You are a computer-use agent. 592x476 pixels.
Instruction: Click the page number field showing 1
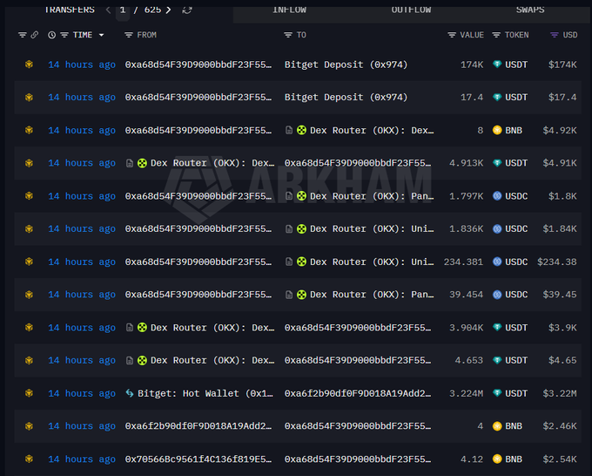[x=123, y=10]
